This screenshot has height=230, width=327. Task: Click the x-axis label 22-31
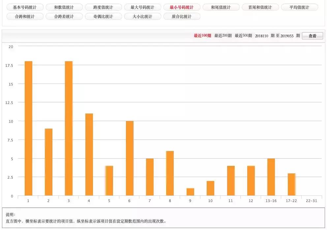(312, 201)
